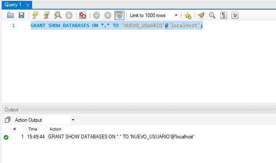Add snippet to favorites star icon
This screenshot has width=276, height=163.
[188, 15]
